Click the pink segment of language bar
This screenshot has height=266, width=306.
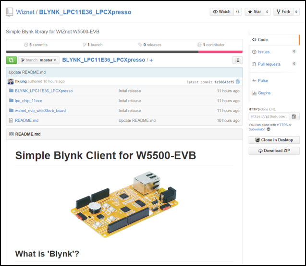coord(220,52)
